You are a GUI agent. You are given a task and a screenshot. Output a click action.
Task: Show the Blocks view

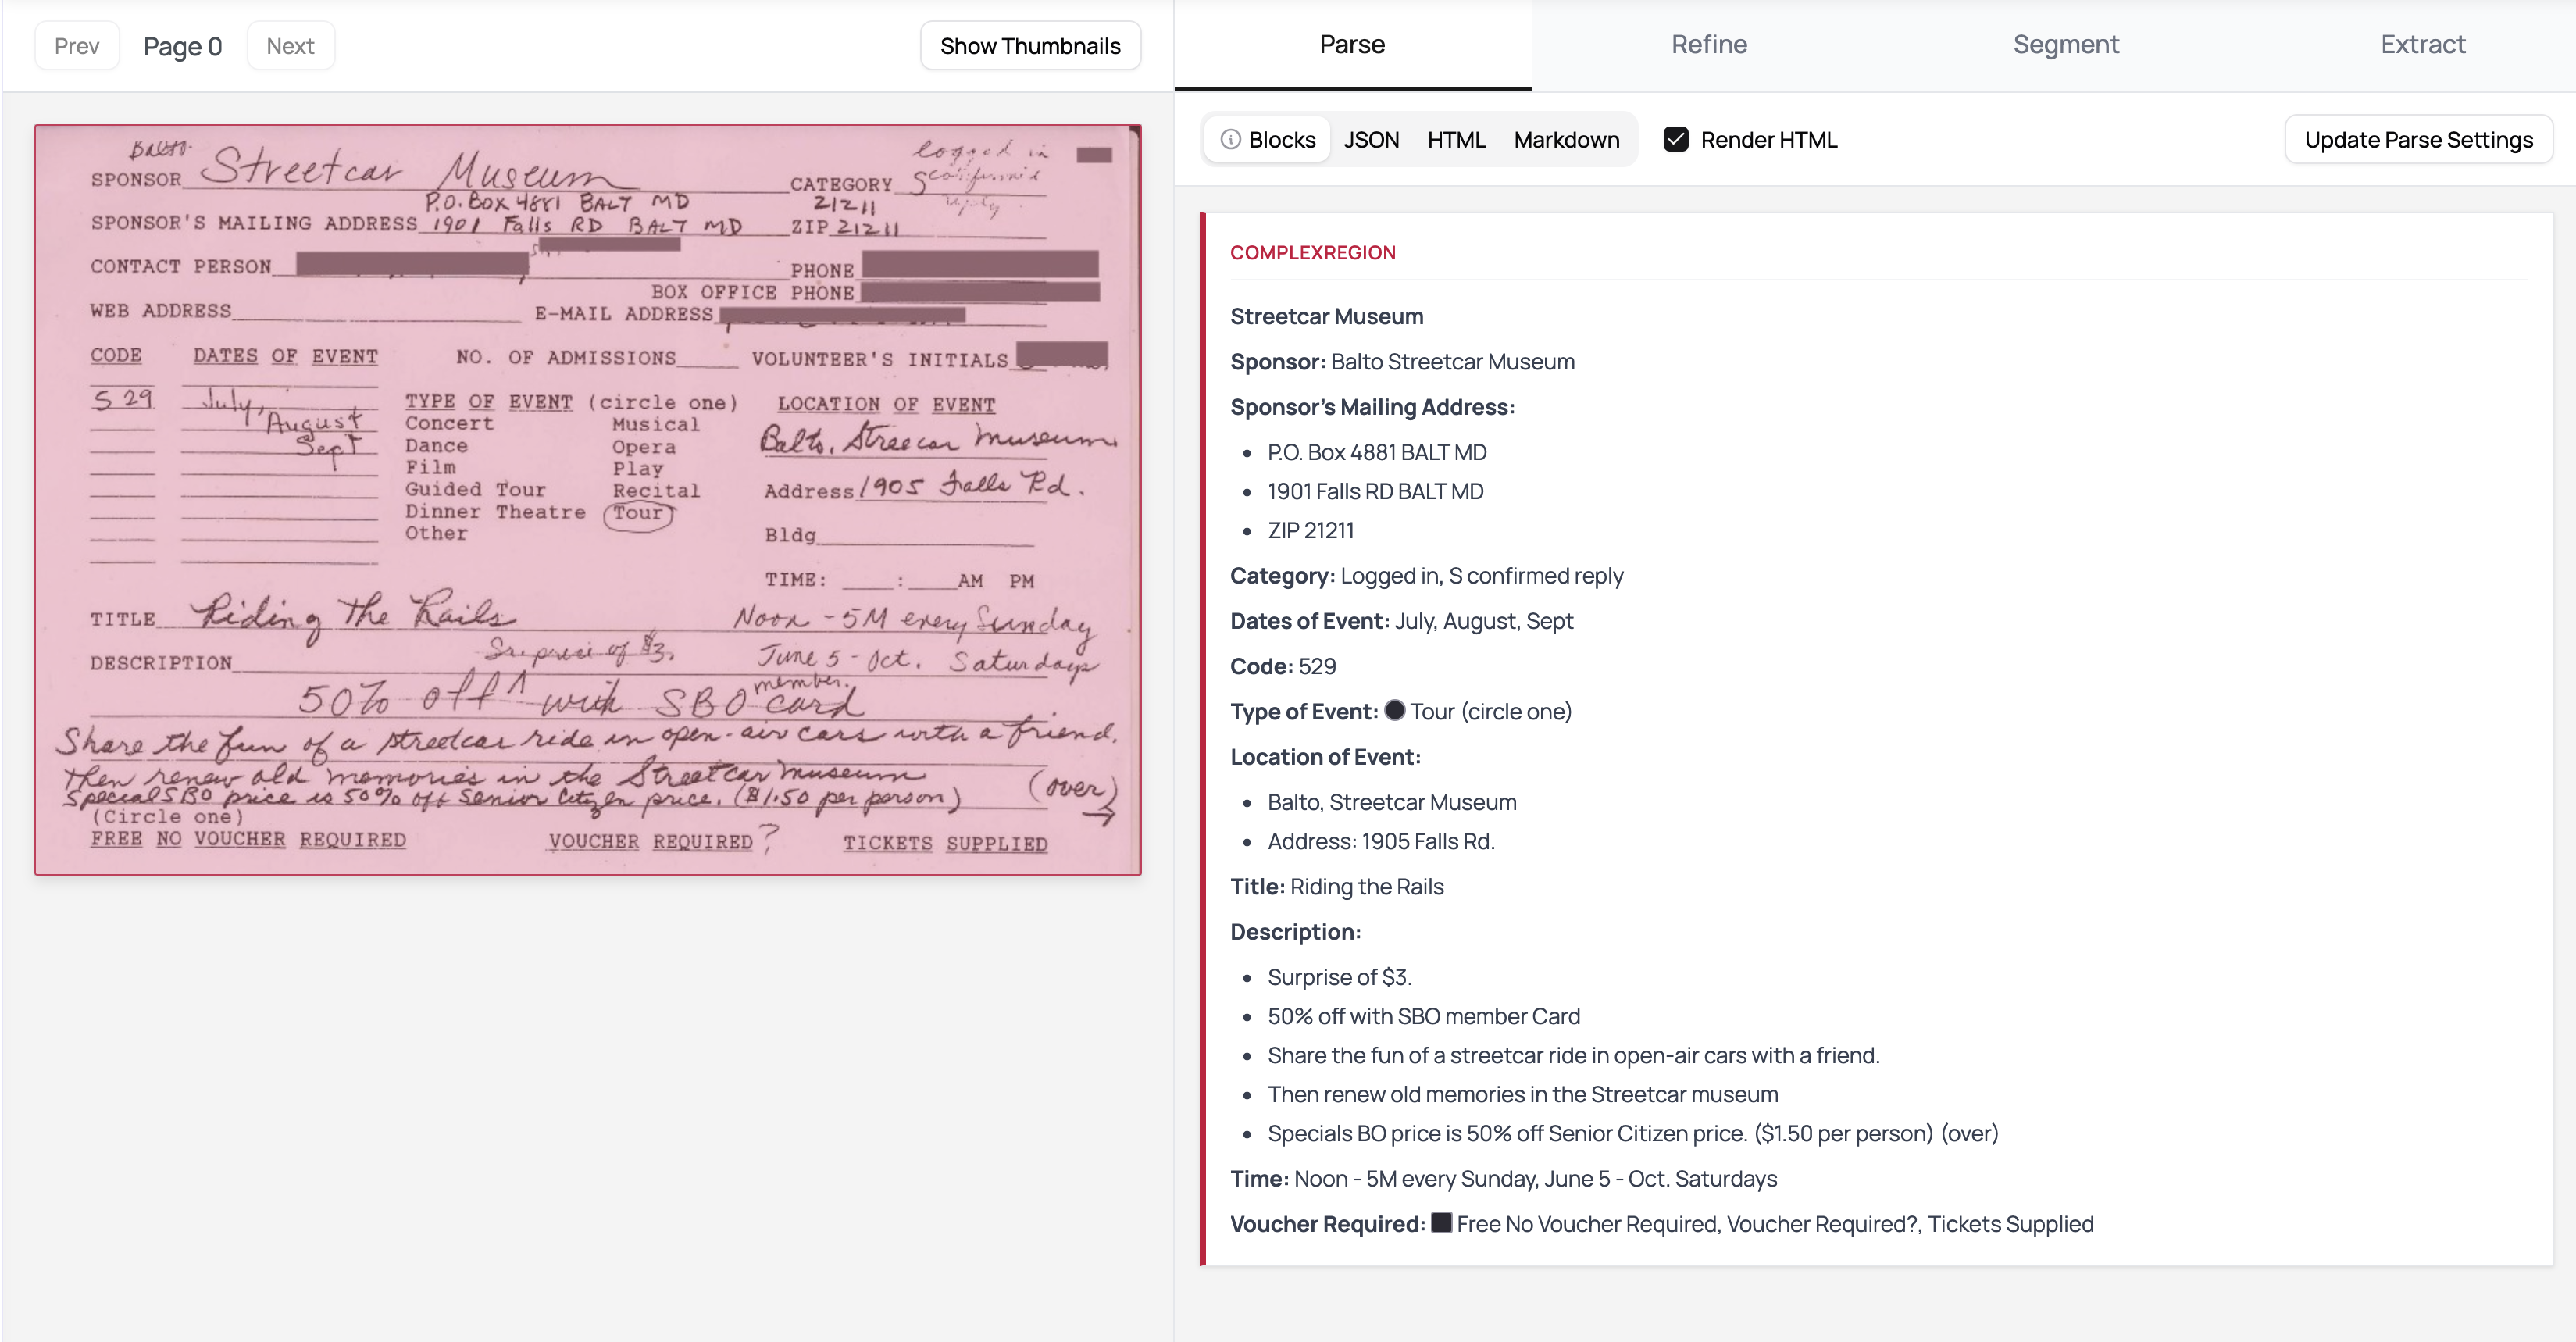tap(1268, 140)
